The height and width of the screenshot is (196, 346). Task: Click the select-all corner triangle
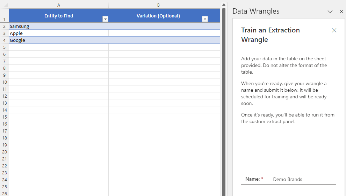(5, 5)
